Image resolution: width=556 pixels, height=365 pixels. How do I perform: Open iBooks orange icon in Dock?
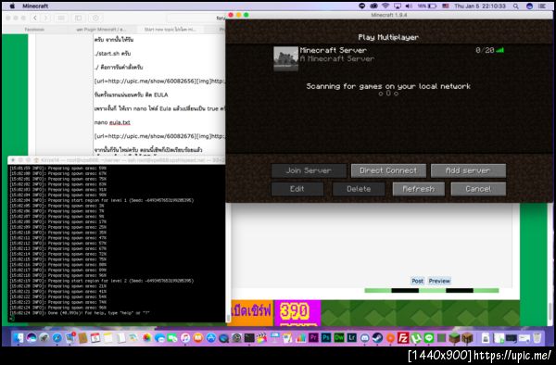tap(198, 338)
